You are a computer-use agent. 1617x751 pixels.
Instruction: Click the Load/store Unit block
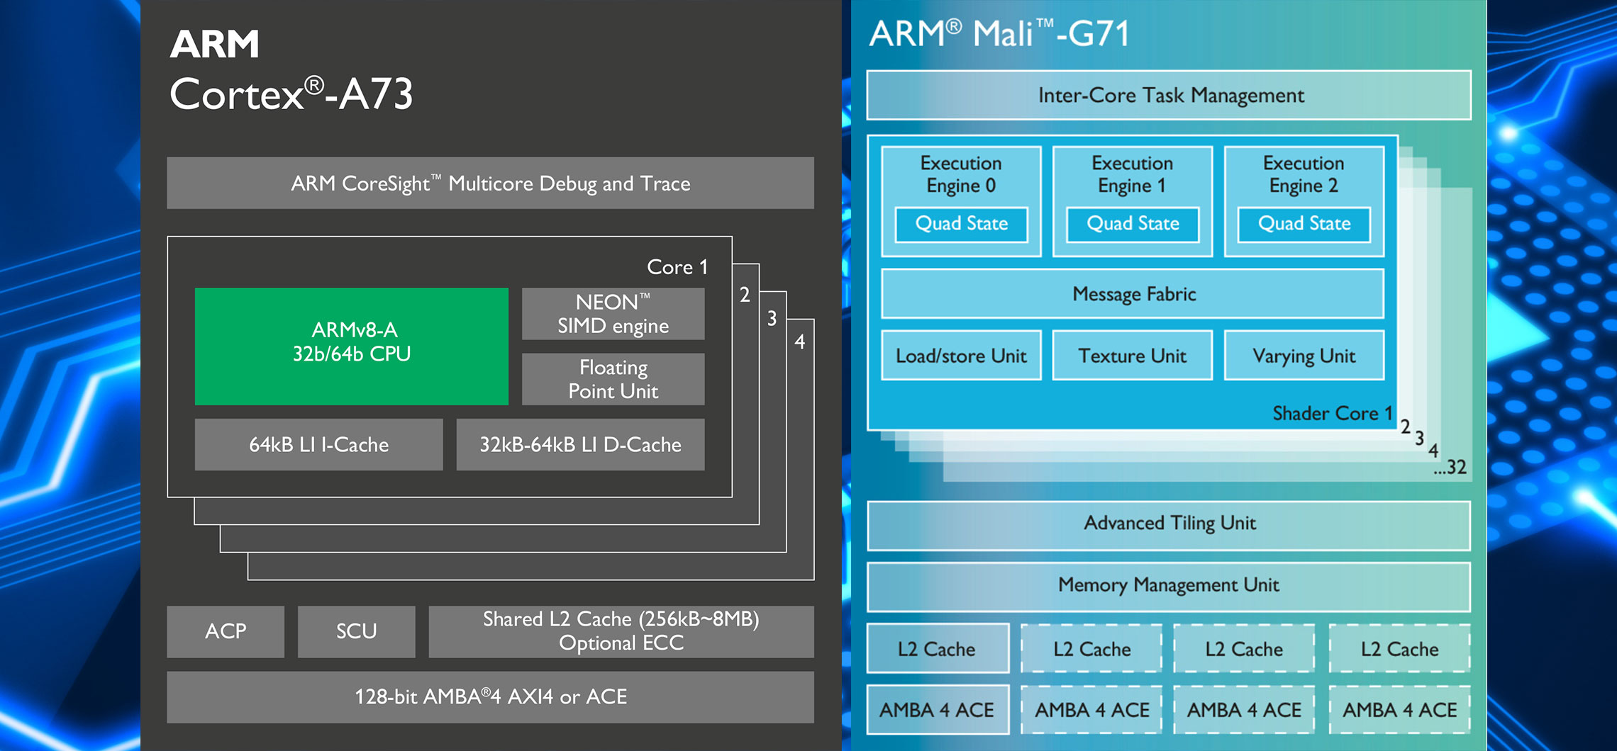961,356
